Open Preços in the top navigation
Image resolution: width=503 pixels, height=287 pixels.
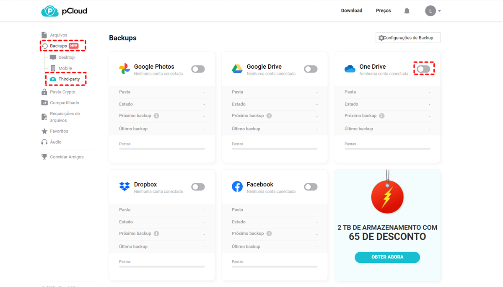384,11
